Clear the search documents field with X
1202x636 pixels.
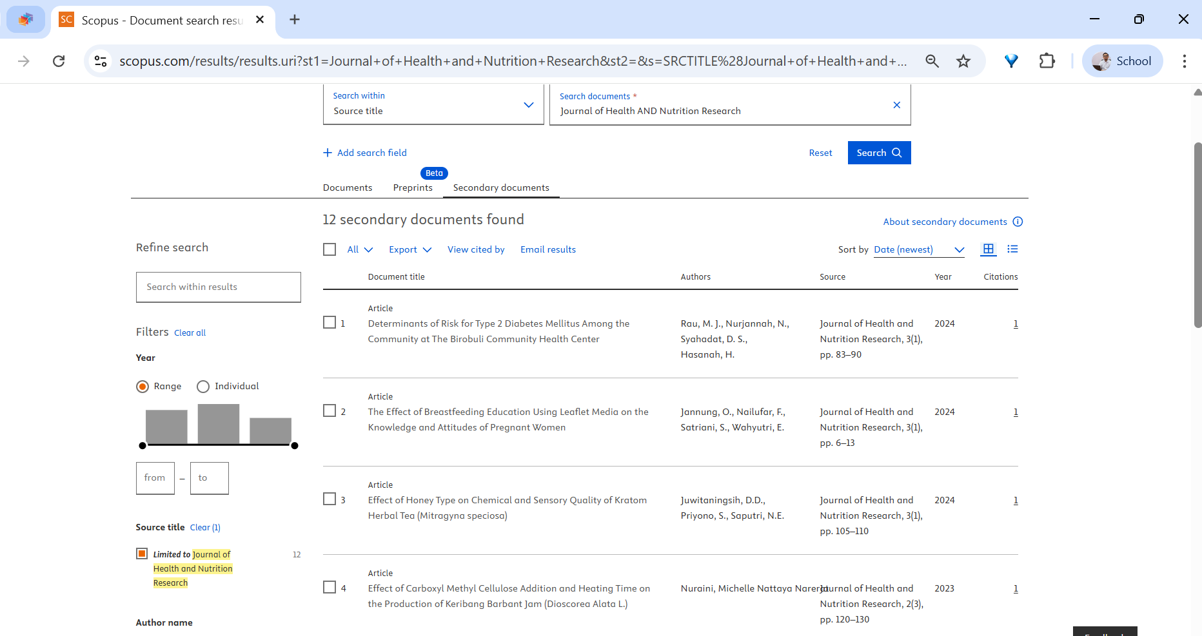[x=896, y=105]
